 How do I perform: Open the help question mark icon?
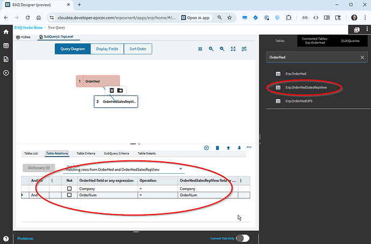(x=6, y=239)
